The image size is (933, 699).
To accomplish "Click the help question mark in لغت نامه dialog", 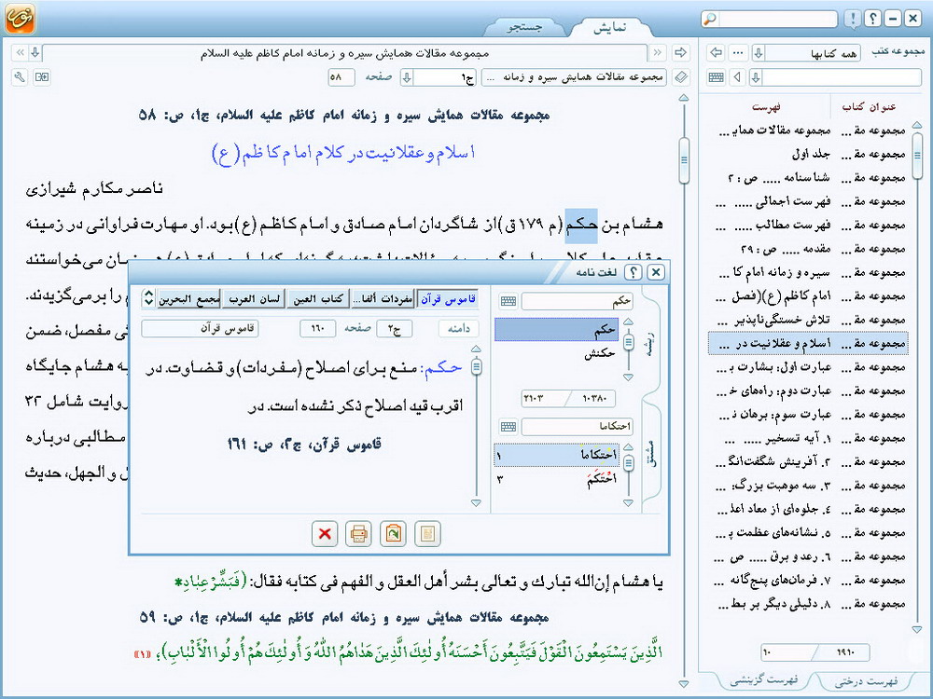I will click(634, 272).
